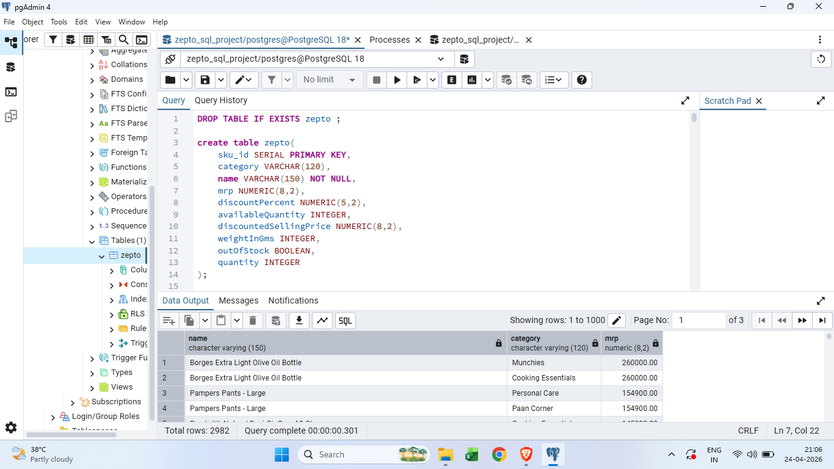The image size is (834, 469).
Task: Open pgAdmin settings gear icon
Action: pyautogui.click(x=11, y=427)
